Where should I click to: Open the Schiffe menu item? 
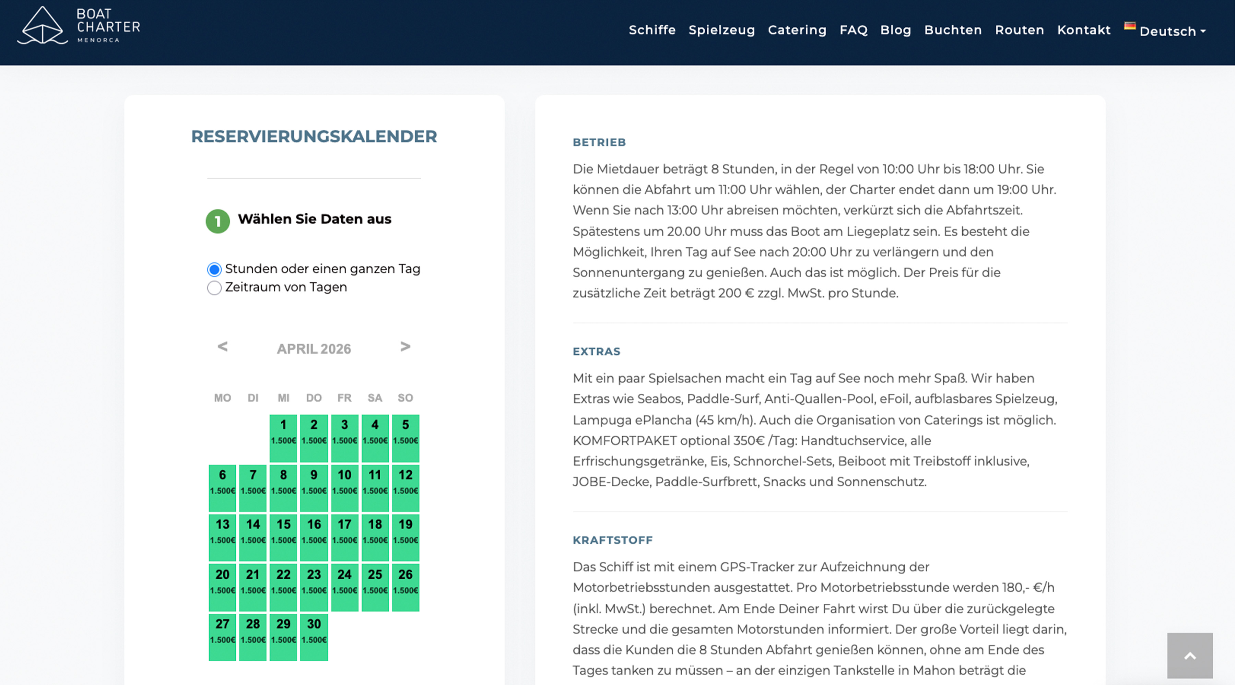(652, 30)
